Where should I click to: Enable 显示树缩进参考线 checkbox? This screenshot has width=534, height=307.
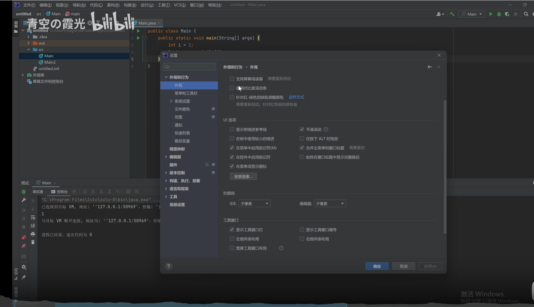(x=232, y=129)
